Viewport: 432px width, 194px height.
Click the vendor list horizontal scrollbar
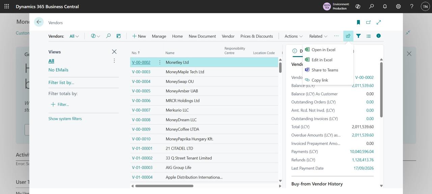164,186
